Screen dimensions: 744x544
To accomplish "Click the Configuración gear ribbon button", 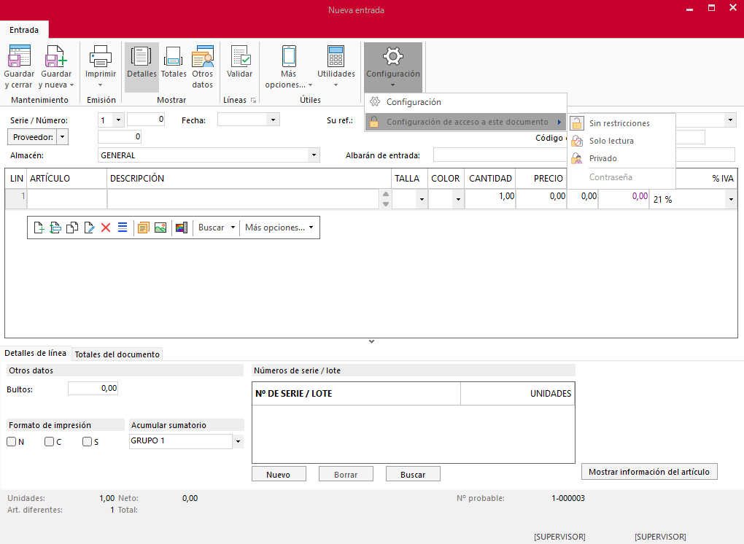I will click(x=393, y=66).
